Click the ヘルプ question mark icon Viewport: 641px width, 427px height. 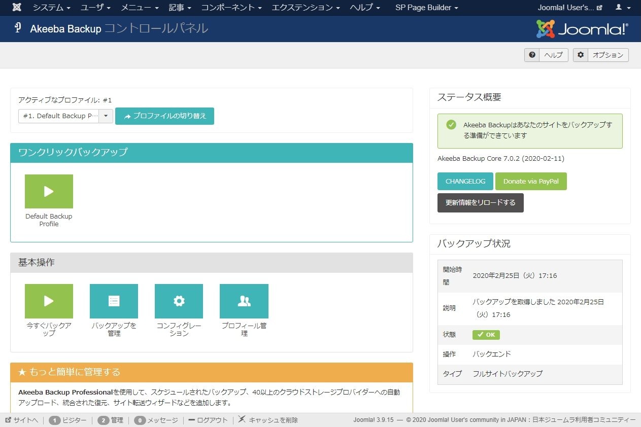531,55
